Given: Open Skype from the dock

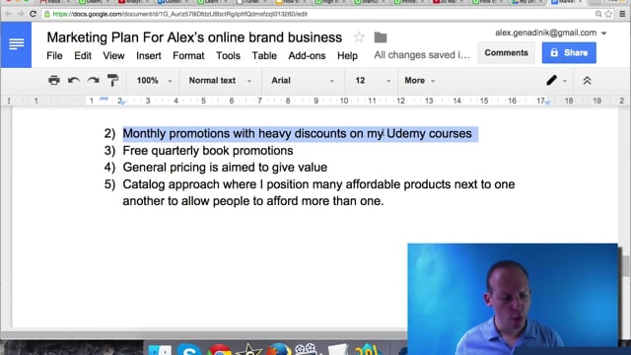Looking at the screenshot, I should tap(189, 349).
